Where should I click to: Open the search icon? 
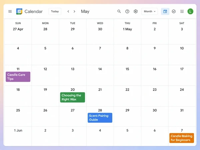pyautogui.click(x=119, y=11)
